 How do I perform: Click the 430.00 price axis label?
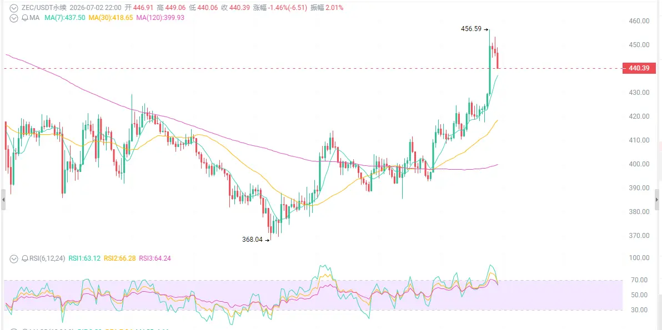coord(638,92)
